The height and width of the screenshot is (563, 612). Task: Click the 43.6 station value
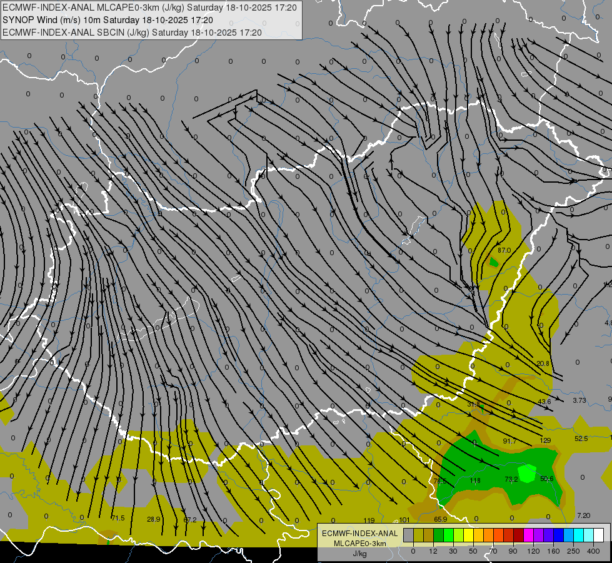coord(544,402)
